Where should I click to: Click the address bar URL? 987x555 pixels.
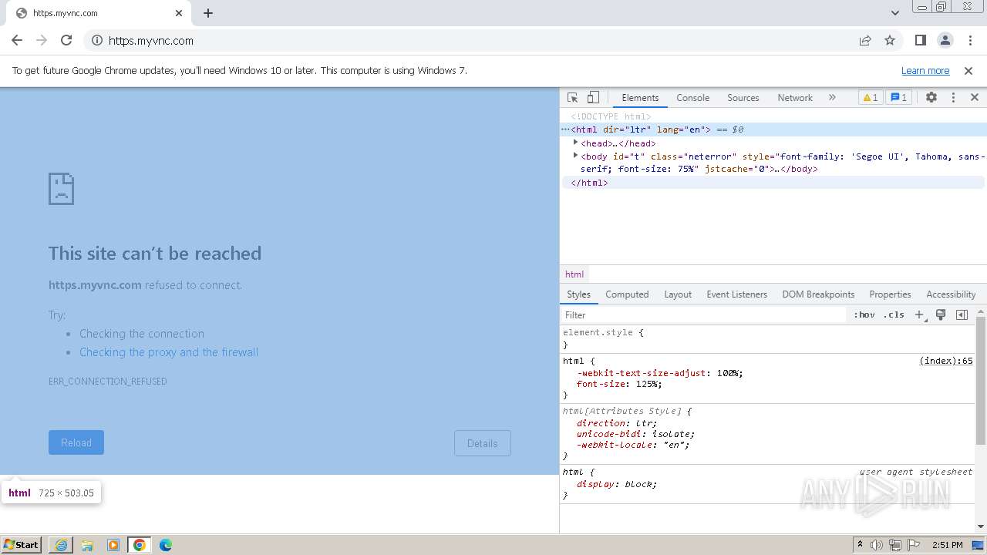pyautogui.click(x=151, y=41)
